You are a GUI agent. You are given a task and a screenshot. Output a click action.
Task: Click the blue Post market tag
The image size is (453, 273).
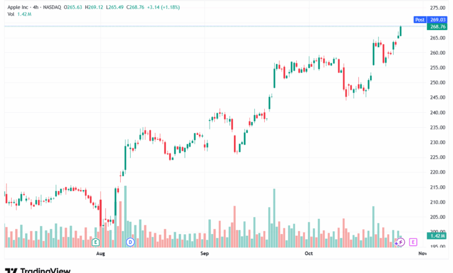(x=419, y=20)
